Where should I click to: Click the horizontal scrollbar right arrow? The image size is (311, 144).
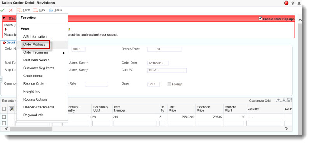coord(286,129)
